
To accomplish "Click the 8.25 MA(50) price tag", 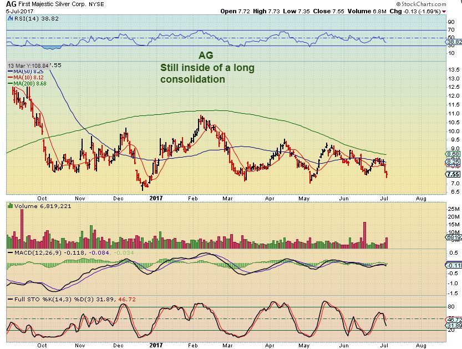I will tap(453, 162).
